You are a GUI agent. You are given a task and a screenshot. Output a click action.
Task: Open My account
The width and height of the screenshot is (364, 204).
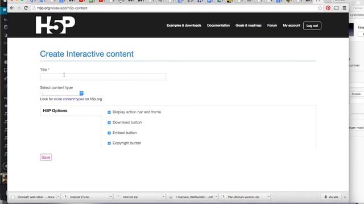tap(291, 25)
